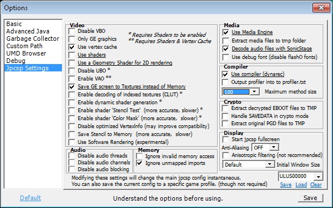Click the Load profile link
Image resolution: width=333 pixels, height=208 pixels.
click(x=301, y=185)
